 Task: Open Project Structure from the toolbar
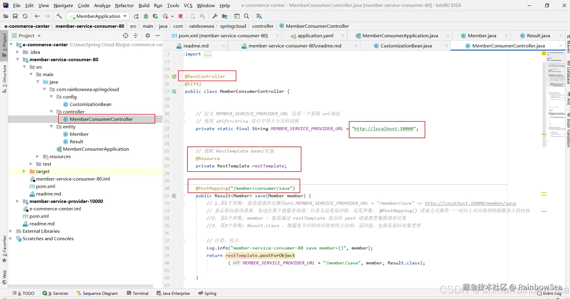click(225, 16)
